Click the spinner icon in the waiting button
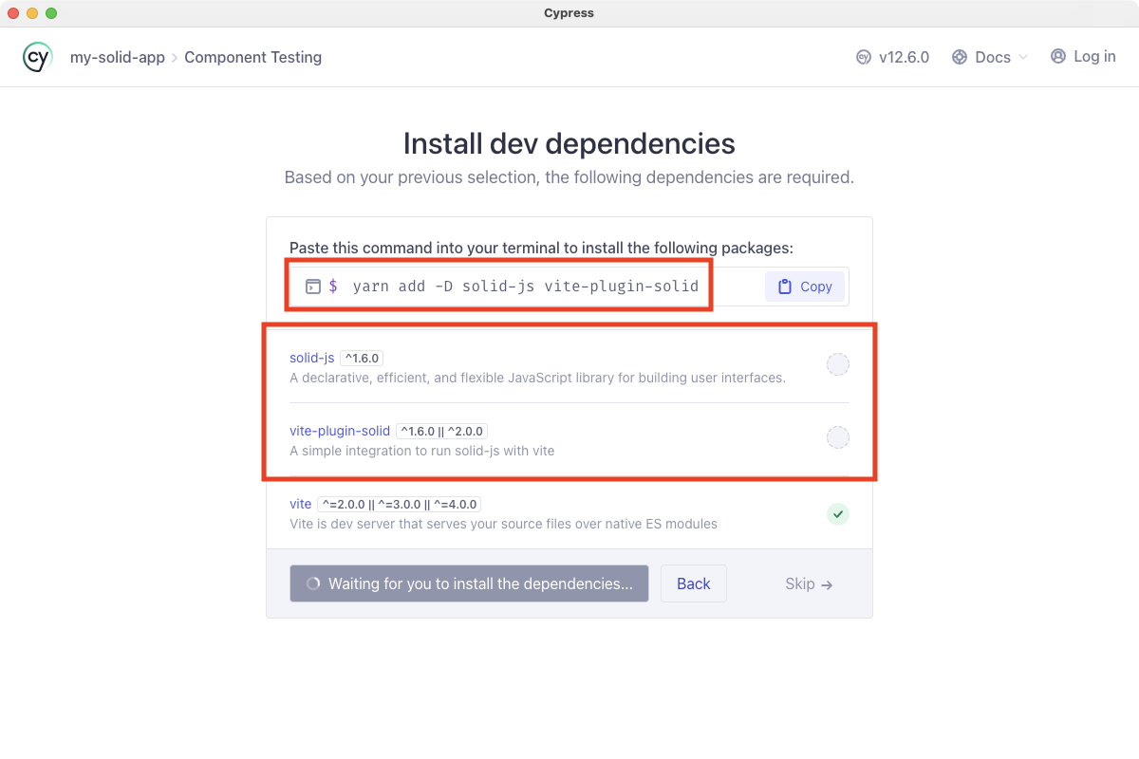The image size is (1139, 759). [313, 583]
